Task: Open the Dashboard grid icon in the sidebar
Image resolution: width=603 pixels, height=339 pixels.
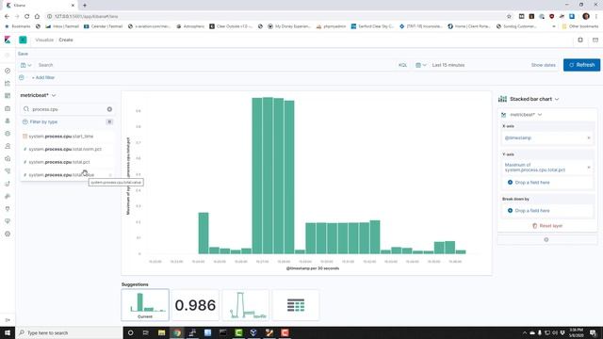Action: [8, 96]
